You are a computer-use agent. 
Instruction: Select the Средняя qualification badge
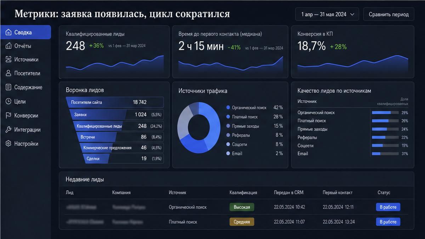pos(242,222)
